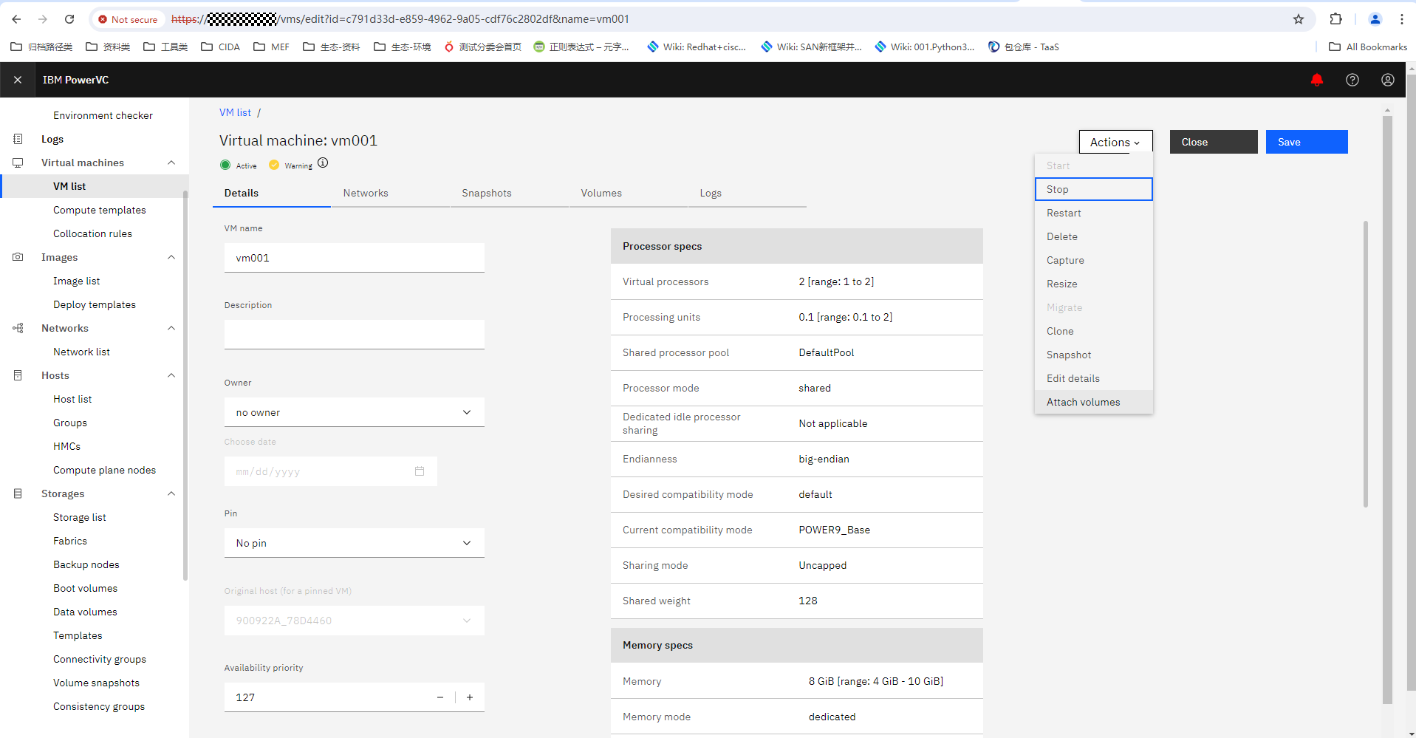
Task: Collapse the Storages section chevron
Action: coord(171,493)
